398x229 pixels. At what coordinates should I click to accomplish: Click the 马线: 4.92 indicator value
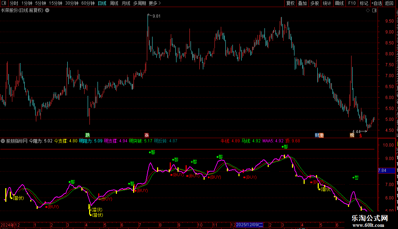(x=251, y=141)
